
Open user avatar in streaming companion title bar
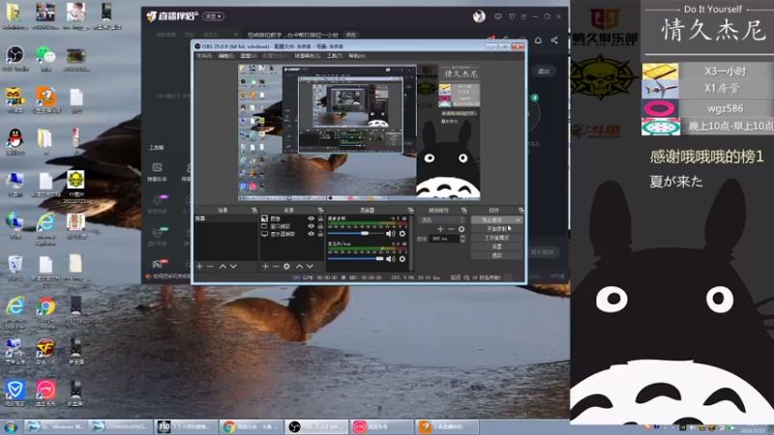479,16
